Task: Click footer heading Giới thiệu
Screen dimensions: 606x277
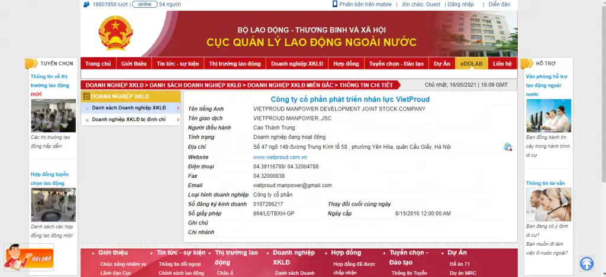Action: click(x=113, y=253)
